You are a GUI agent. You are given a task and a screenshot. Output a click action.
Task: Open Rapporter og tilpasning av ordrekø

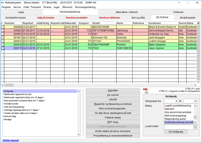pyautogui.click(x=113, y=104)
